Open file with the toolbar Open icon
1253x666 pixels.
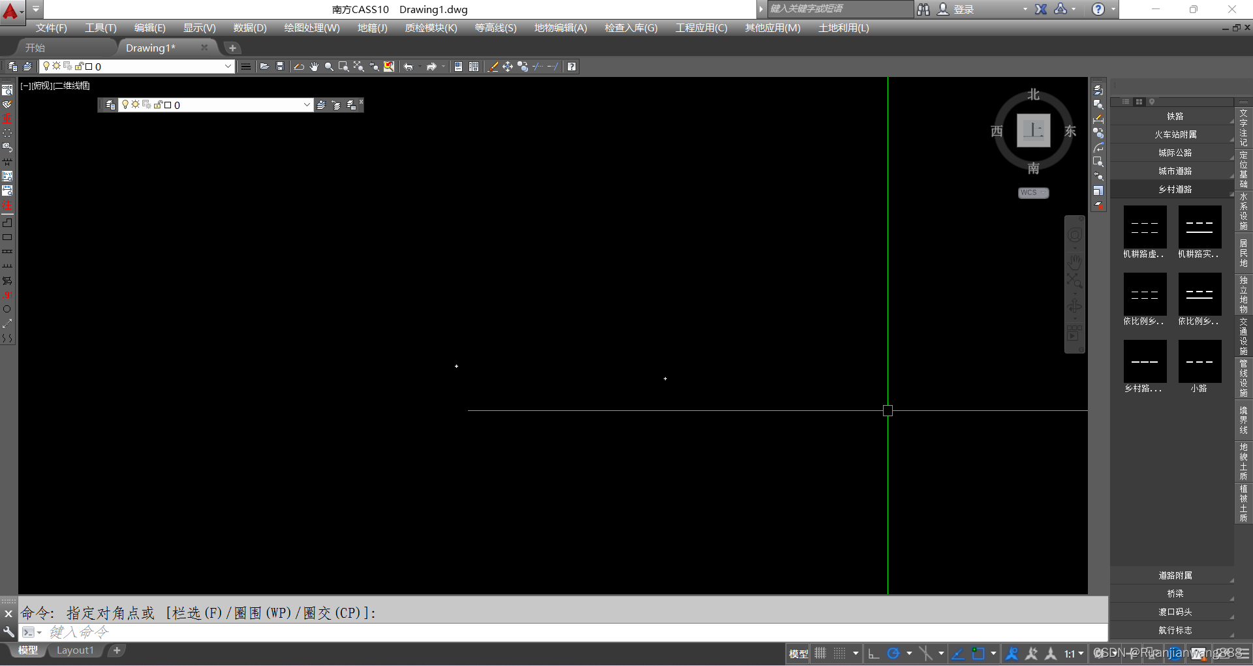click(264, 67)
